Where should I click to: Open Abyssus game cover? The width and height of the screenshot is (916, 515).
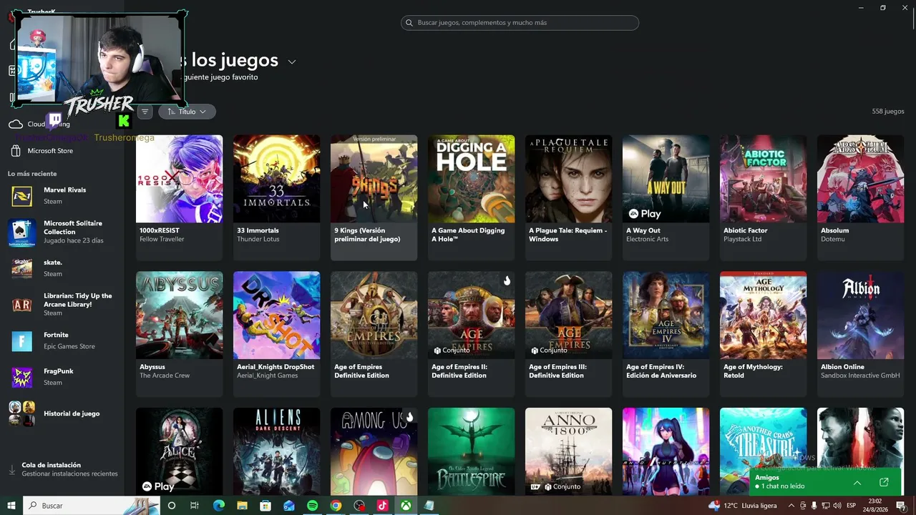[179, 315]
